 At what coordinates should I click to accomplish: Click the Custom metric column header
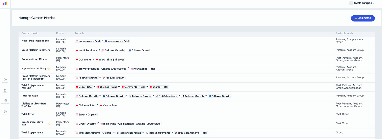pos(30,33)
